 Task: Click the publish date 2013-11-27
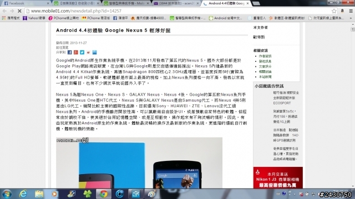[x=78, y=43]
